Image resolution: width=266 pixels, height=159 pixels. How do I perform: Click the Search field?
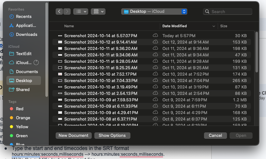(x=228, y=12)
